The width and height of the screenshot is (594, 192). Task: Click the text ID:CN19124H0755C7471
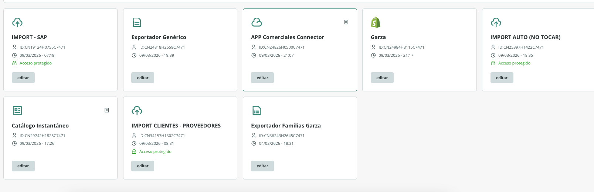tap(43, 47)
